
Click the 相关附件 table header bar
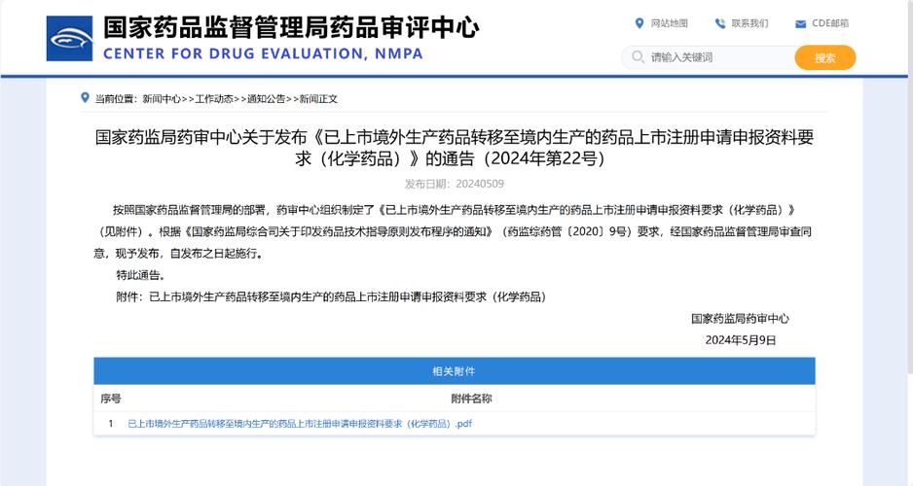pyautogui.click(x=455, y=371)
